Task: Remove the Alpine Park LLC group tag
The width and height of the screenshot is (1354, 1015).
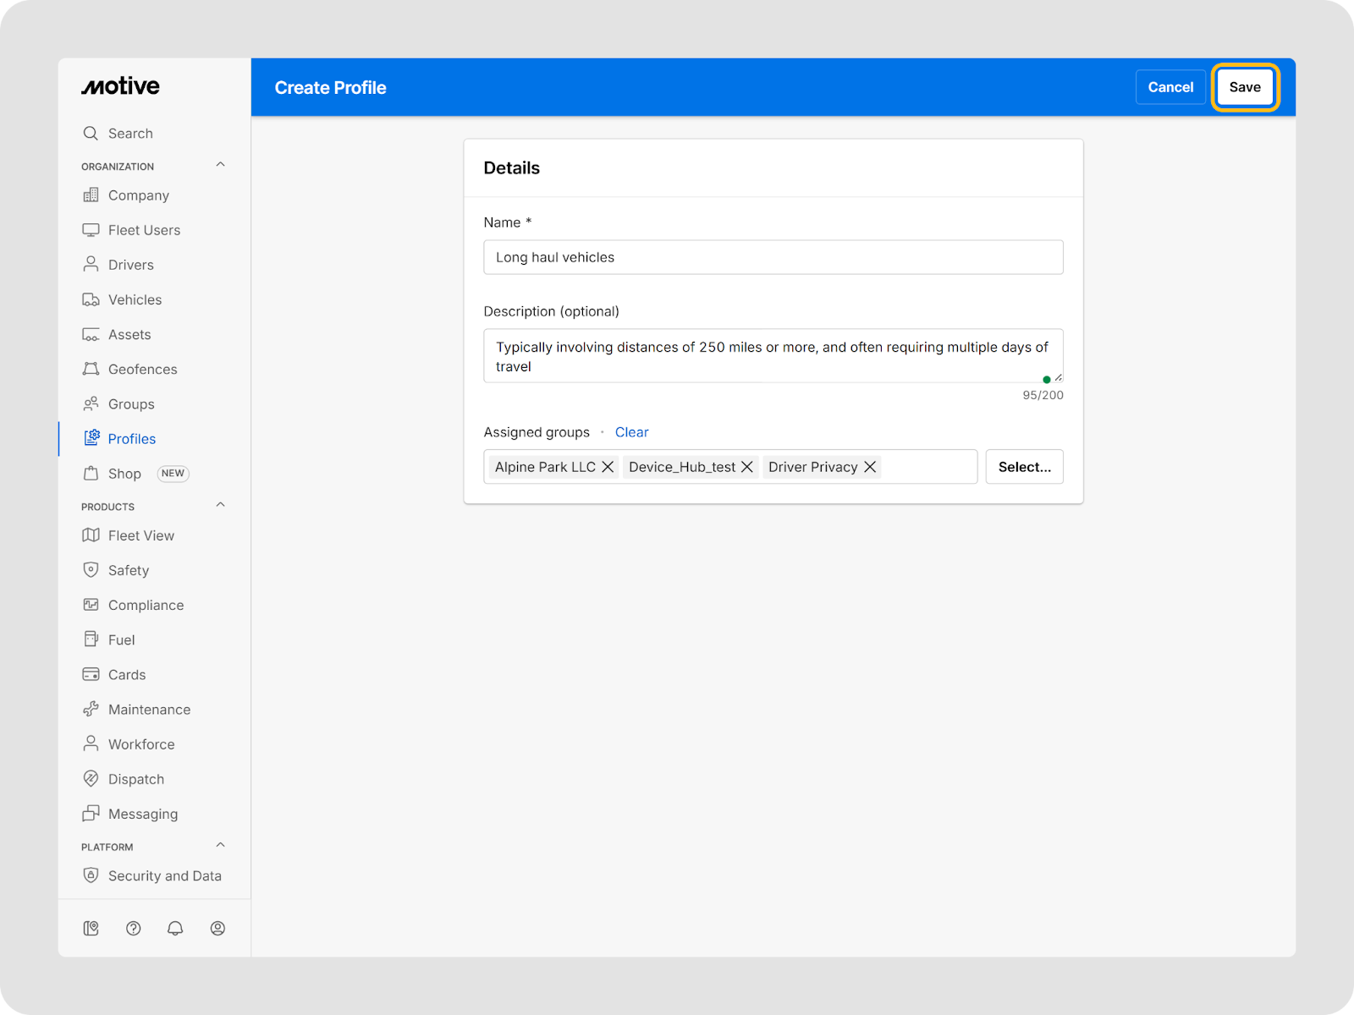Action: (x=608, y=467)
